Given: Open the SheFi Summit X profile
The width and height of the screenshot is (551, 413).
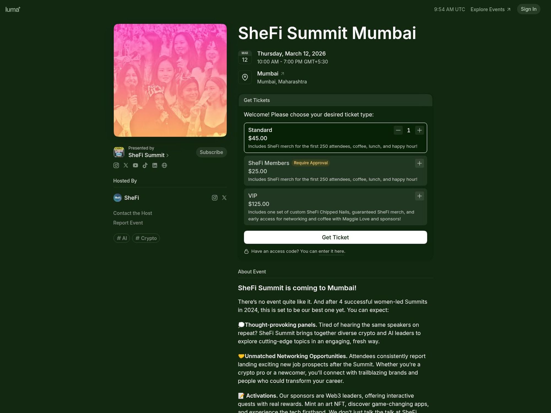Looking at the screenshot, I should pos(126,165).
